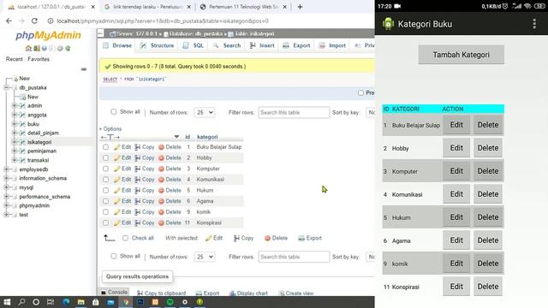The width and height of the screenshot is (548, 308).
Task: Click Create view icon
Action: pos(282,293)
